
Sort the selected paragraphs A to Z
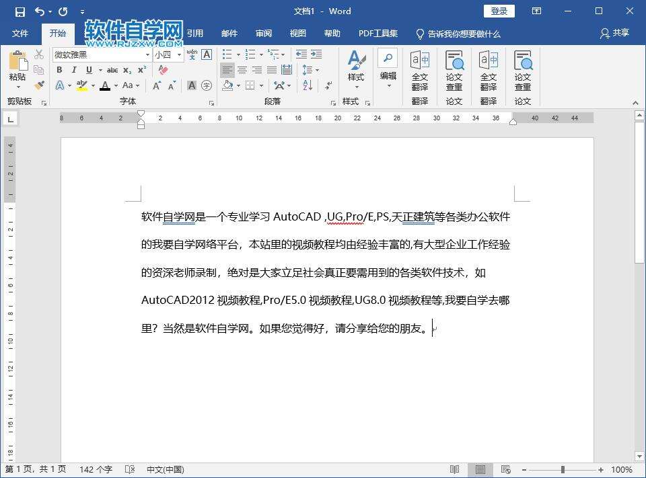(308, 85)
